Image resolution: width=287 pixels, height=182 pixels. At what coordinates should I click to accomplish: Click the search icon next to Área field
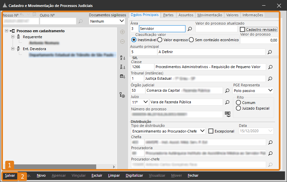pyautogui.click(x=190, y=29)
